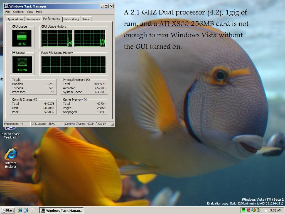Click Commit Charge Total 449376
The image size is (285, 214).
49,104
